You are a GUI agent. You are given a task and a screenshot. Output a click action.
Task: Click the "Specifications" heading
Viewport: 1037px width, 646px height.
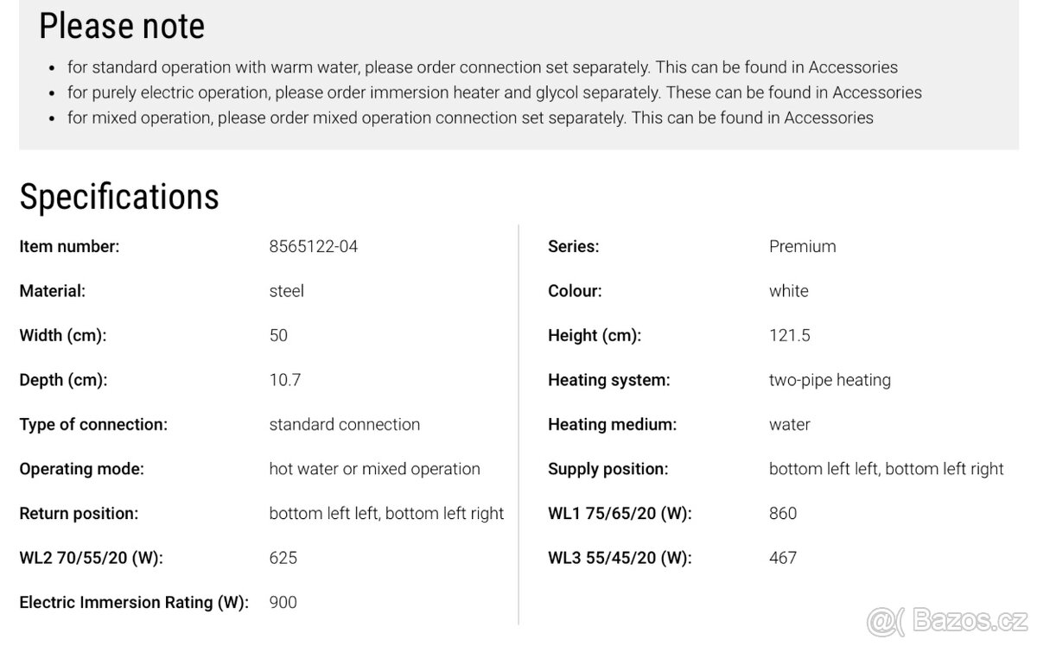119,197
